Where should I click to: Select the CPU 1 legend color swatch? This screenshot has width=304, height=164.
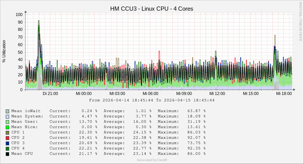click(7, 132)
